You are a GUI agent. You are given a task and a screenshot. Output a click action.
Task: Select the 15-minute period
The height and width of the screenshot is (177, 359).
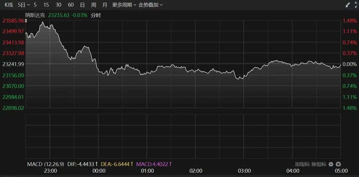click(46, 5)
